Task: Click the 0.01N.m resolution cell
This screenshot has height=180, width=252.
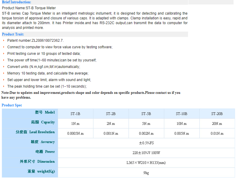Action: [x=217, y=133]
